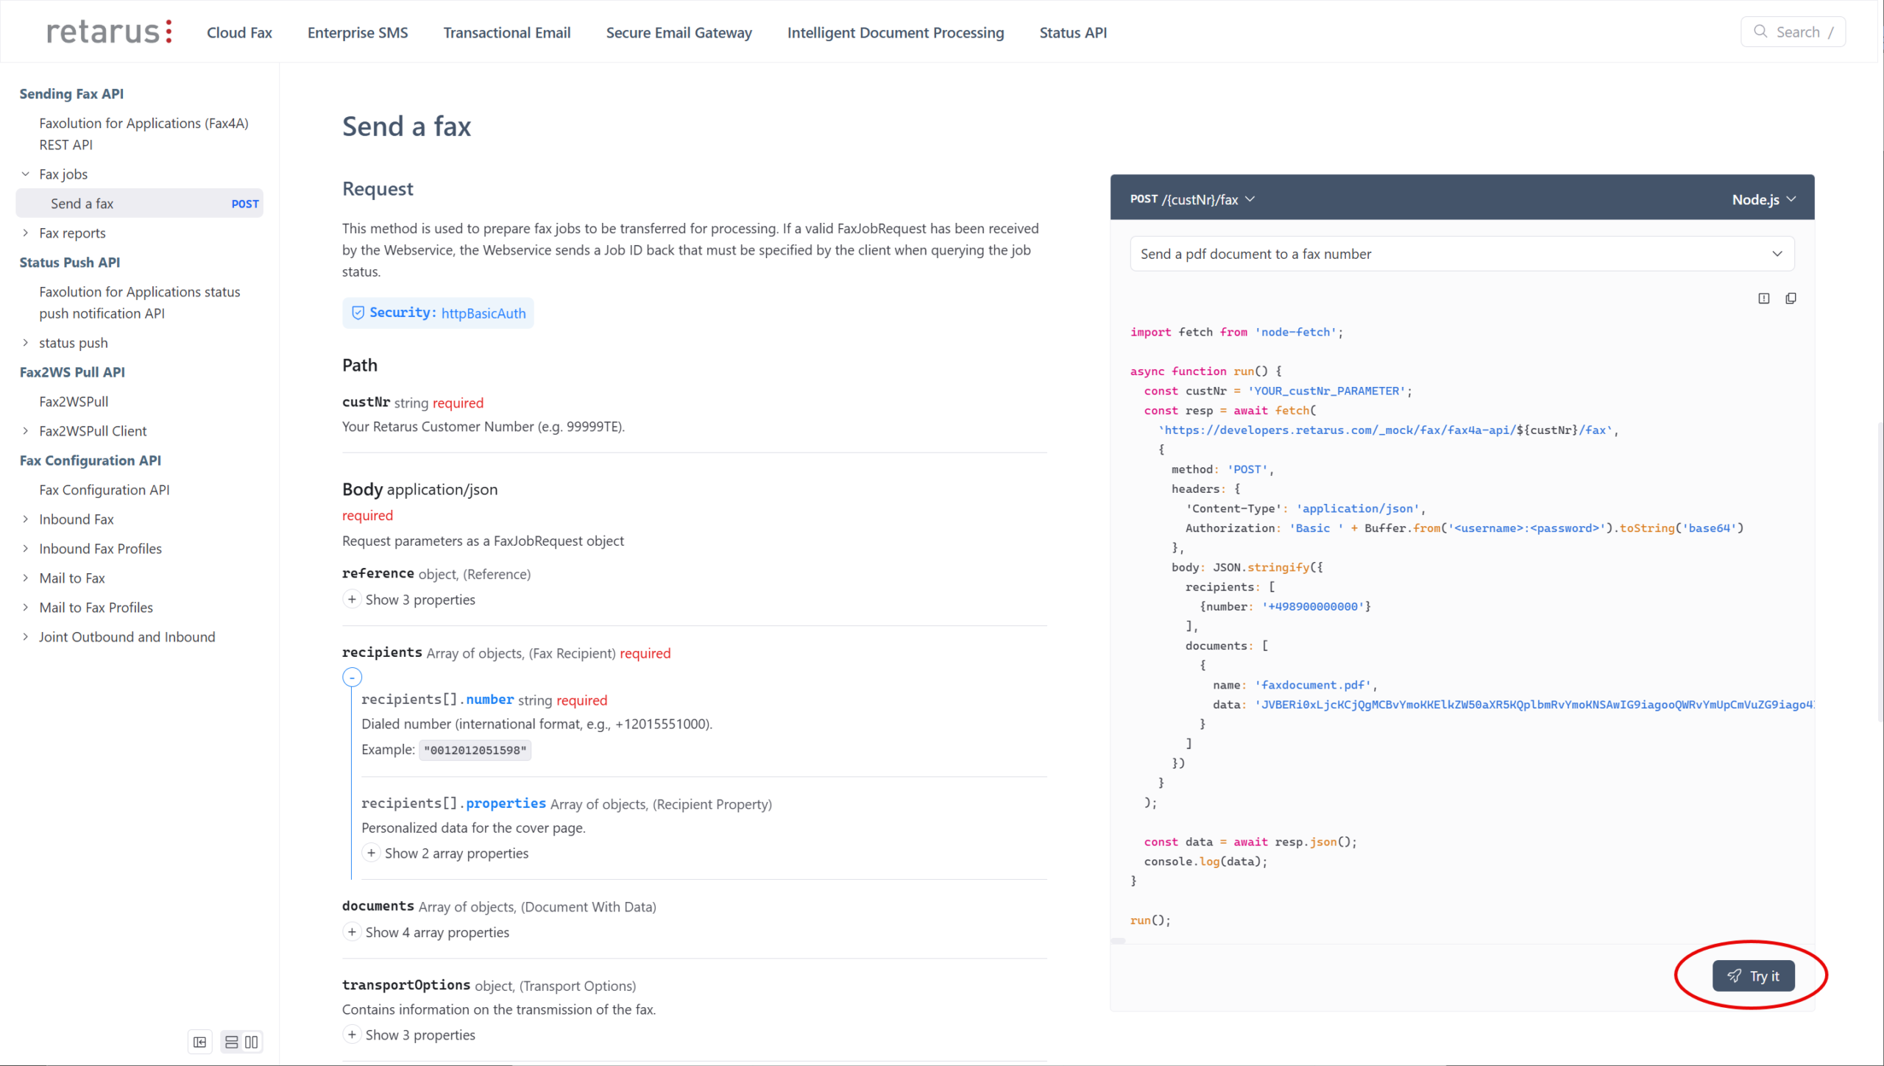Open Faxolution status push notification API page
Screen dimensions: 1884x1066
pyautogui.click(x=140, y=302)
